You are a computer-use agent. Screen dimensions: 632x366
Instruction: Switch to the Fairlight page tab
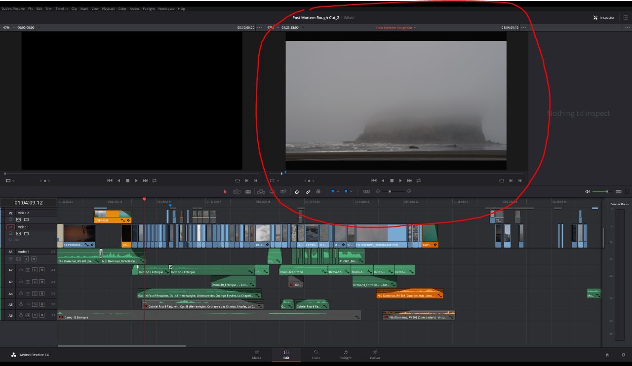[346, 354]
